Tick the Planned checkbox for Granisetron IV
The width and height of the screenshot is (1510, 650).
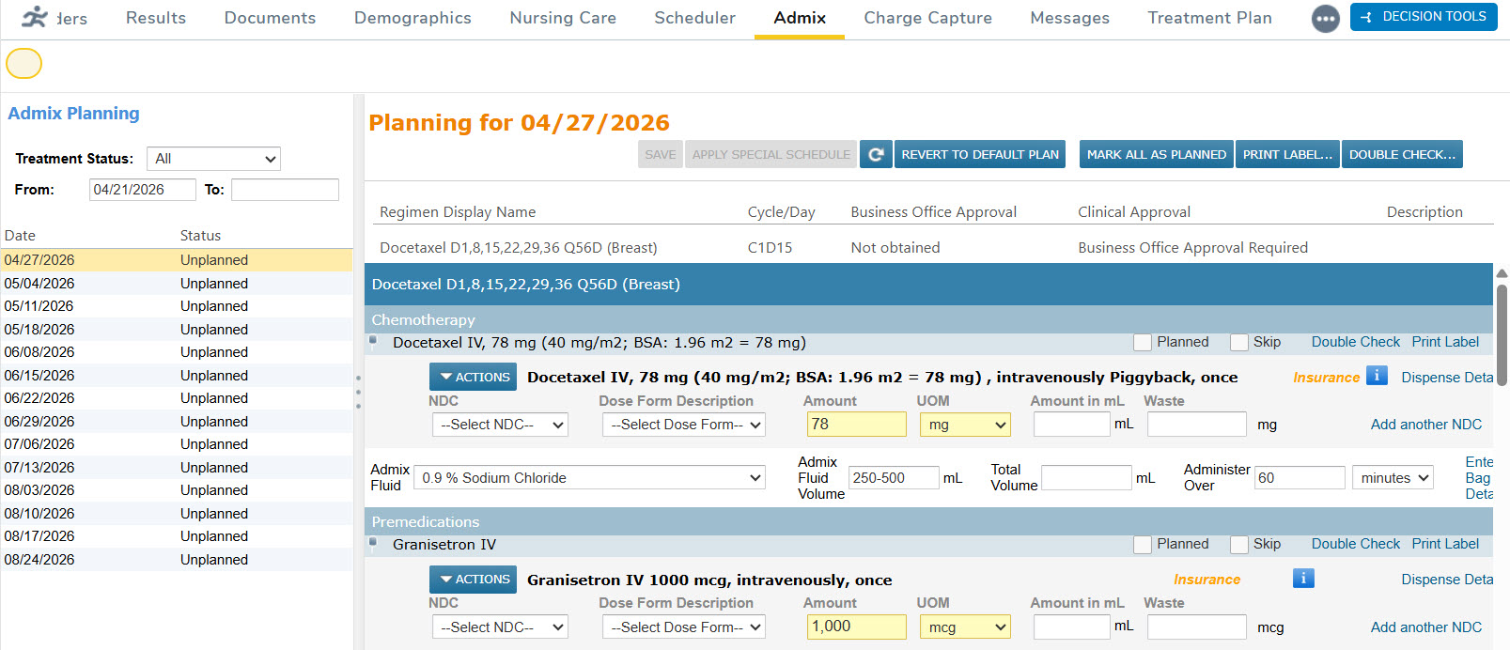(x=1143, y=545)
